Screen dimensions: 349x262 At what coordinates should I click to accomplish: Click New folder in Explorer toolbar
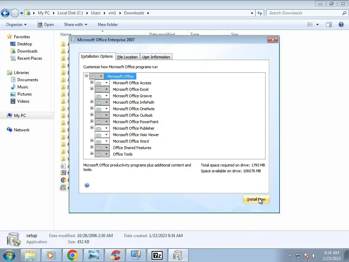click(x=108, y=25)
